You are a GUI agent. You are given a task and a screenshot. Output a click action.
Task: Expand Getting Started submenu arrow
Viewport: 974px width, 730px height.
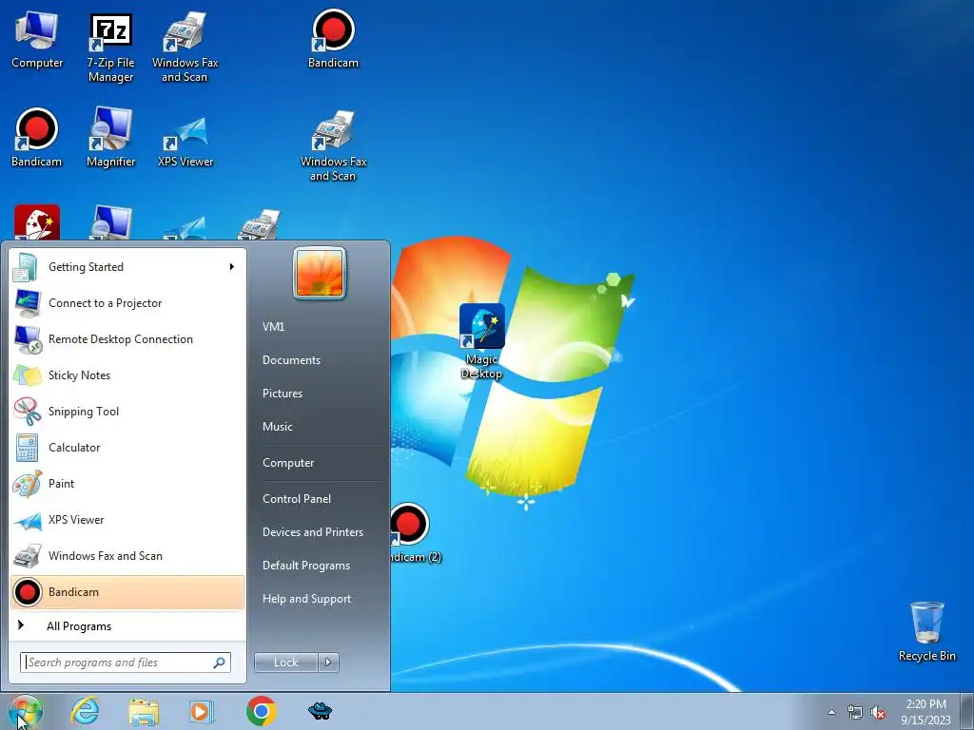(232, 267)
